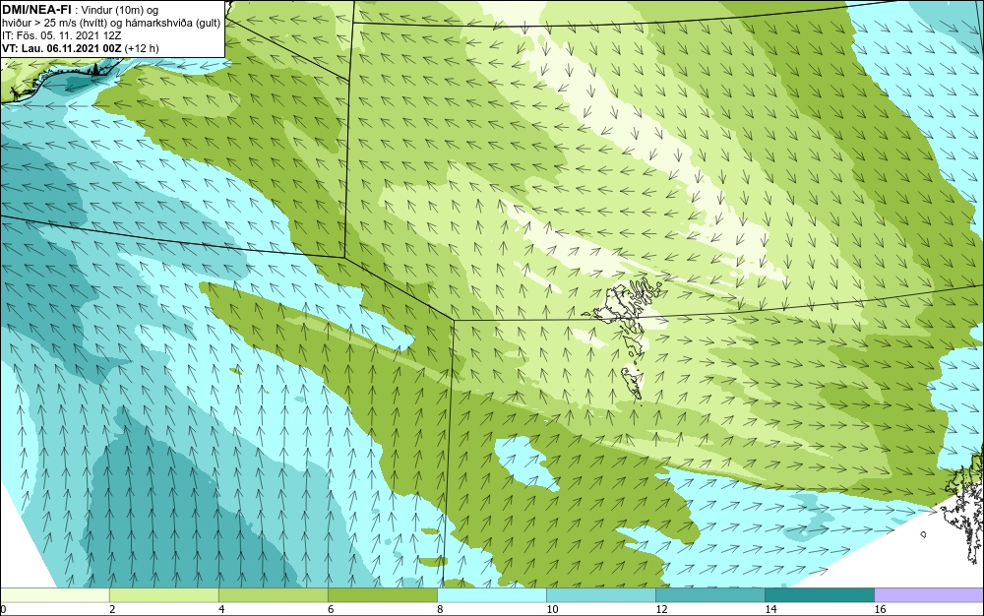Click the light cyan 8–10 legend swatch

coord(491,594)
